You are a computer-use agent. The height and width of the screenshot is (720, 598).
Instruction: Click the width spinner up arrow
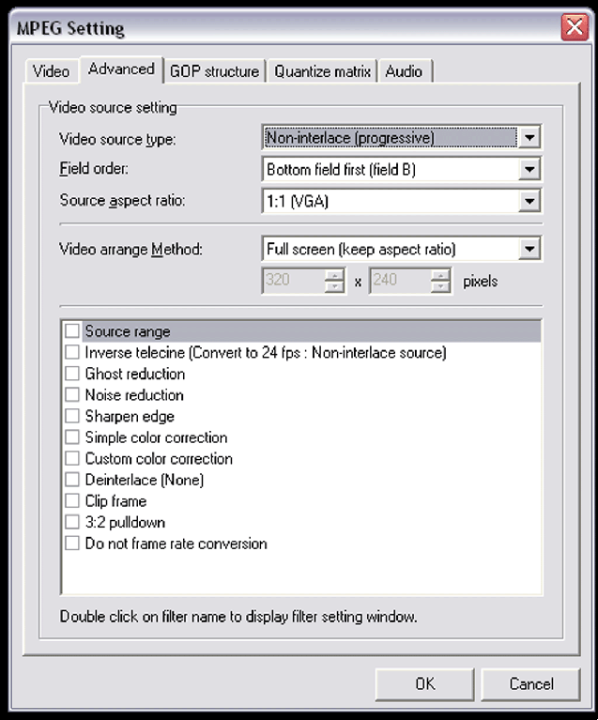click(x=334, y=275)
